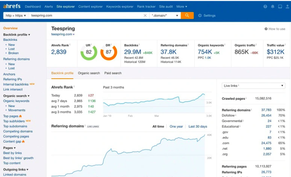This screenshot has width=291, height=177.
Task: Switch to the Organic search tab
Action: 89,73
